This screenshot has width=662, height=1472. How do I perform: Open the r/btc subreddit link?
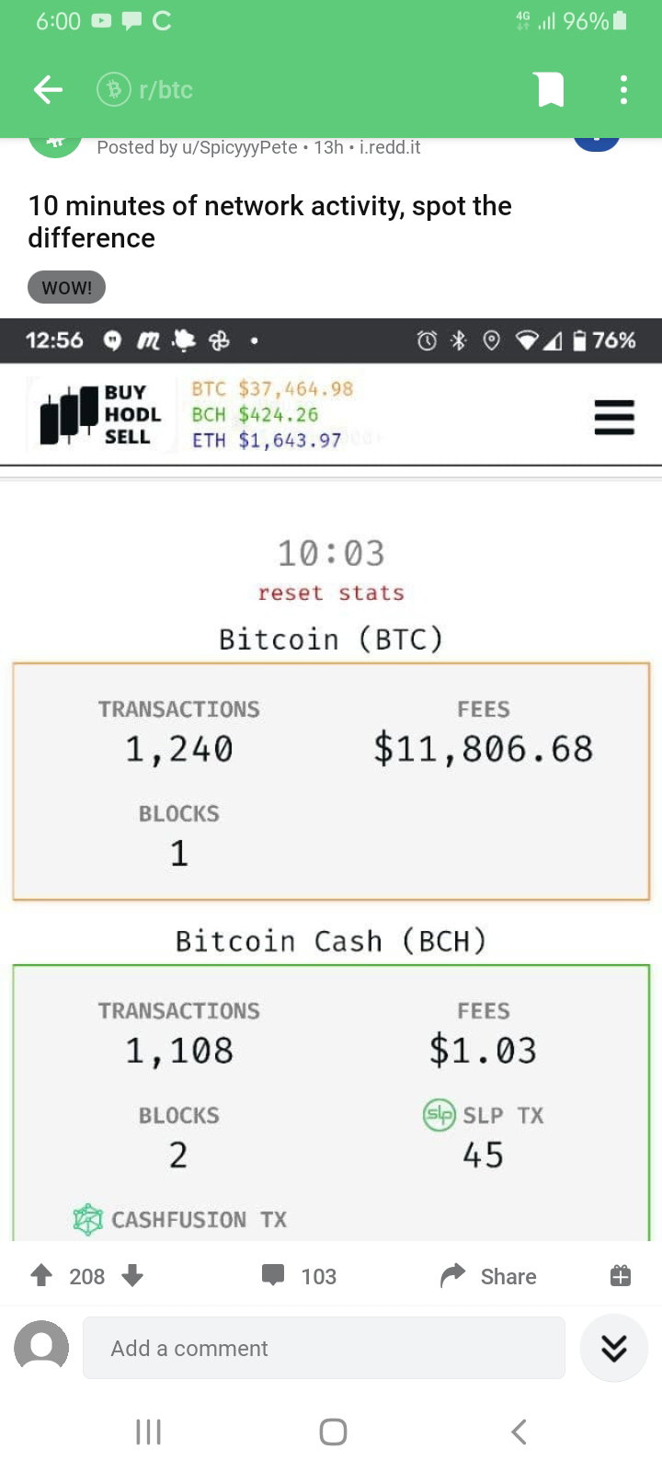(x=165, y=89)
